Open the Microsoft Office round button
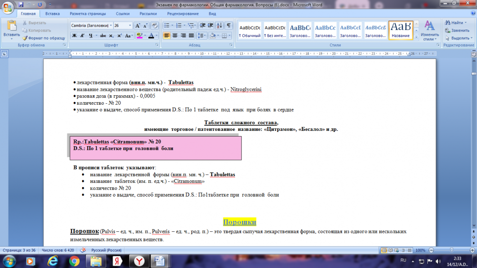The width and height of the screenshot is (477, 268). pyautogui.click(x=8, y=7)
